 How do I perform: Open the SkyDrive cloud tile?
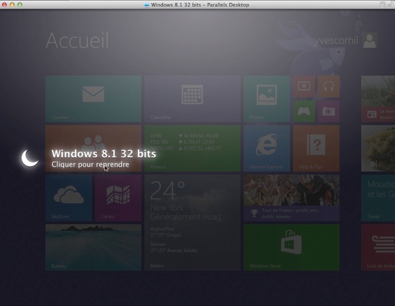pos(68,198)
